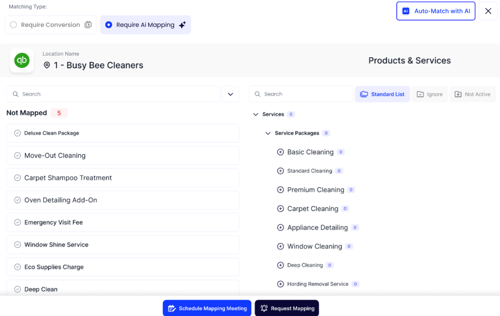Viewport: 500px width, 316px height.
Task: Click plus icon beside Basic Cleaning
Action: tap(281, 152)
